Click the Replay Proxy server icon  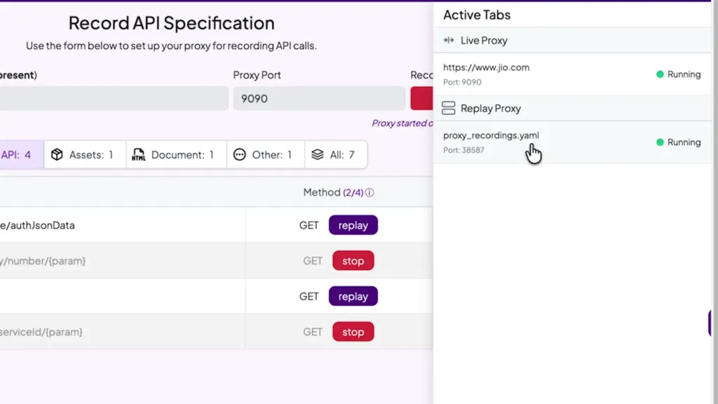click(449, 108)
